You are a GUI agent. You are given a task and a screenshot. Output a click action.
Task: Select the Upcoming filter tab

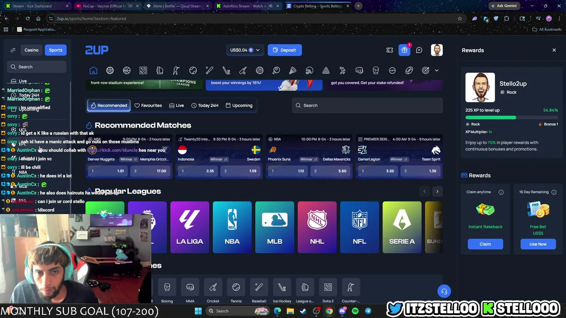239,106
